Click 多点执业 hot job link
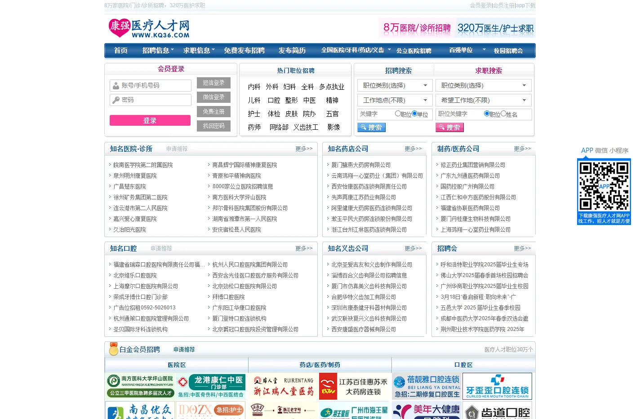Screen dimensions: 640x419 (332, 87)
